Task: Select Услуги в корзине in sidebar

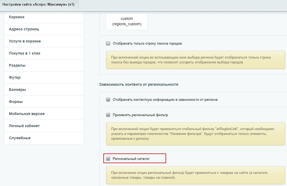Action: [44, 41]
